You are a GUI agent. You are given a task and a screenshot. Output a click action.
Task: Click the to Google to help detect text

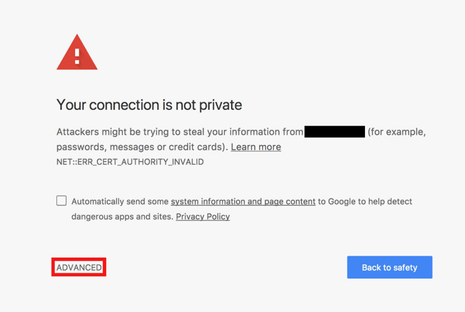click(x=365, y=201)
